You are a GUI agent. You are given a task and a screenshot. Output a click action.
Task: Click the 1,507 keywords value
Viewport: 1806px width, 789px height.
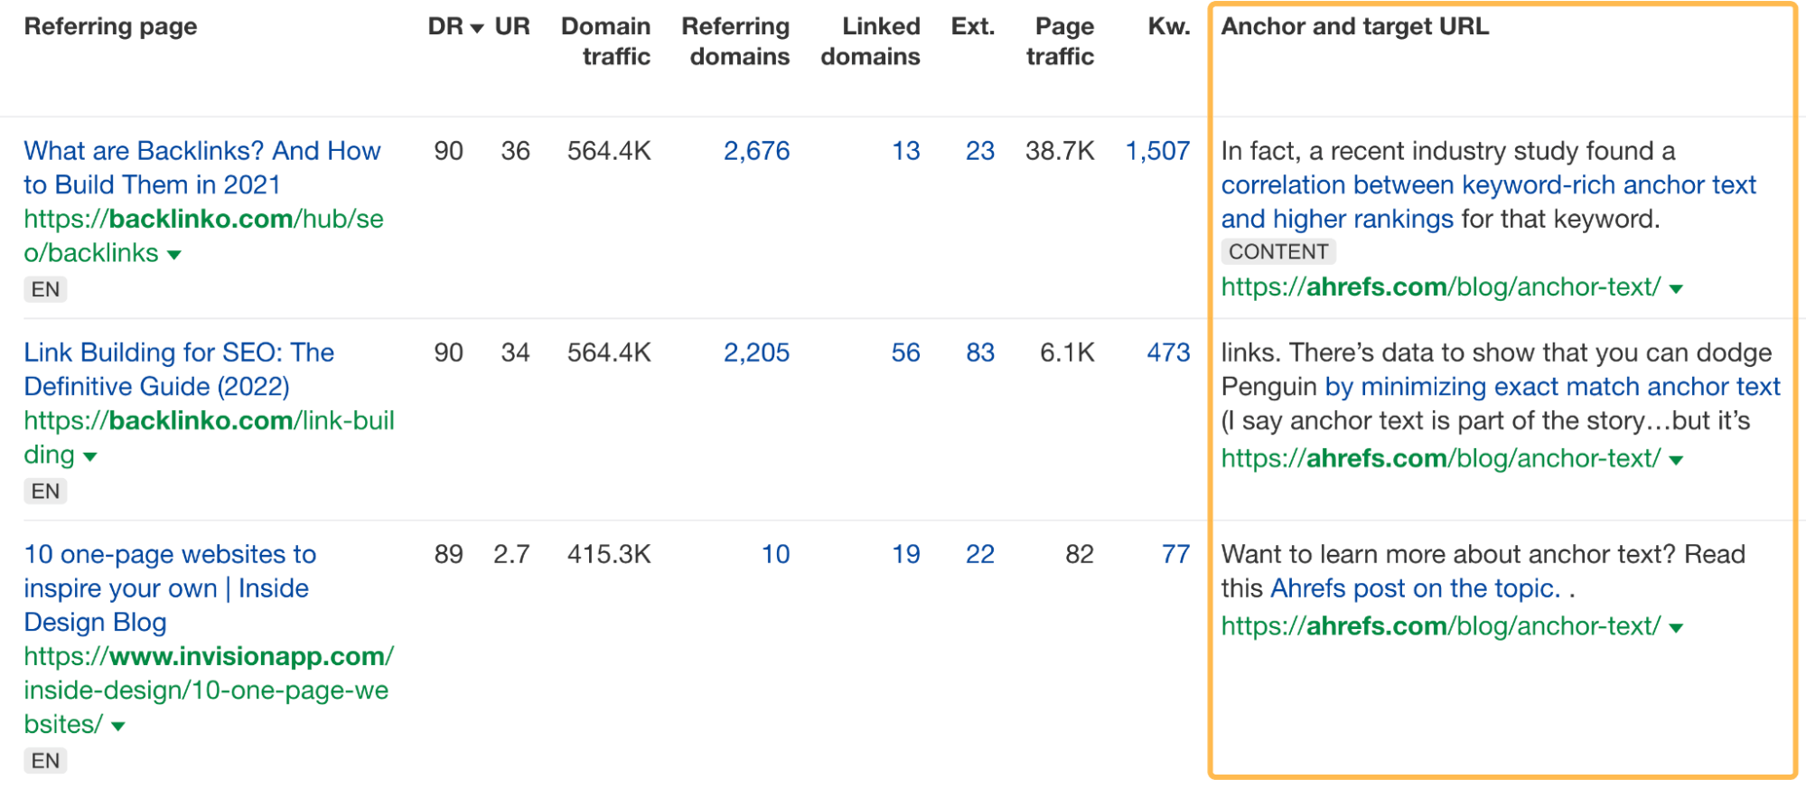click(x=1156, y=151)
